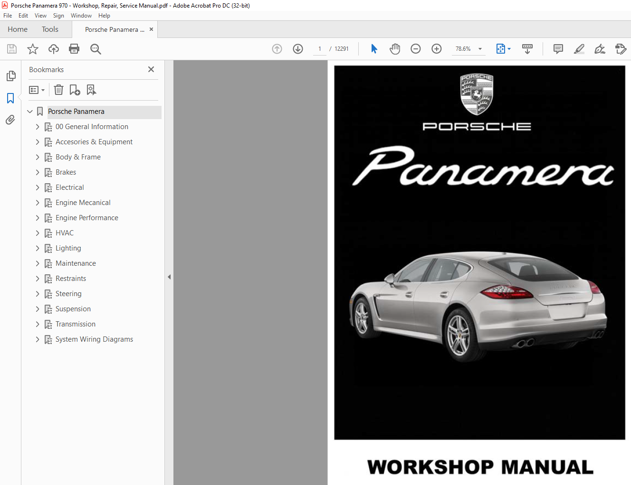Close the Porsche Panamera document tab
The height and width of the screenshot is (485, 631).
pos(151,29)
